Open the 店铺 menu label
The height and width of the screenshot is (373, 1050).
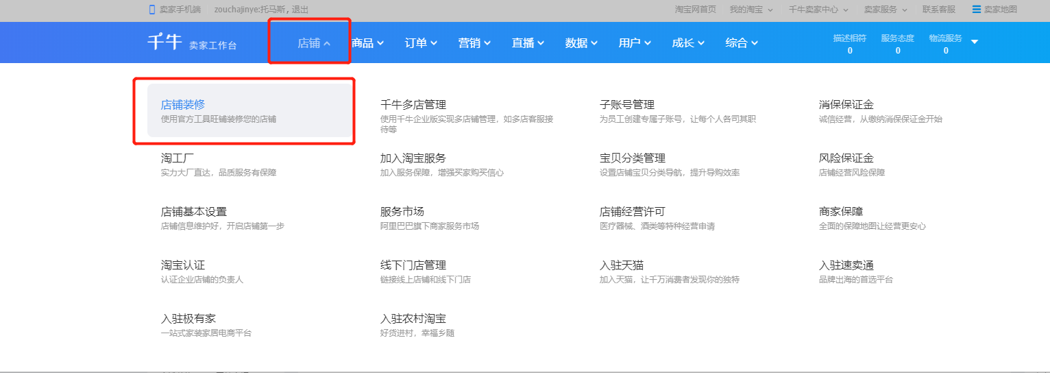[308, 43]
